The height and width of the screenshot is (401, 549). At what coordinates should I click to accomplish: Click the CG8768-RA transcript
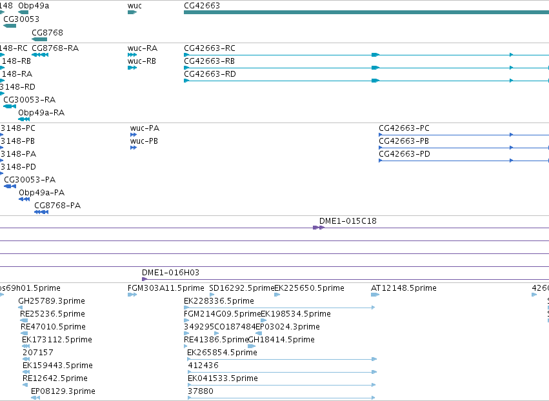(x=40, y=55)
